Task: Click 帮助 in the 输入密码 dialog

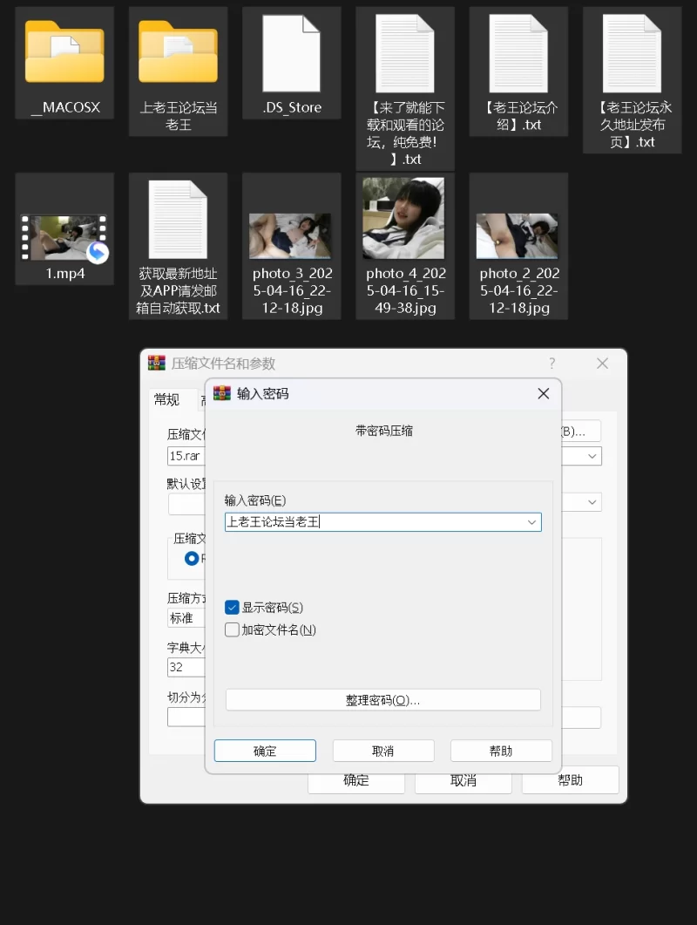Action: coord(501,751)
